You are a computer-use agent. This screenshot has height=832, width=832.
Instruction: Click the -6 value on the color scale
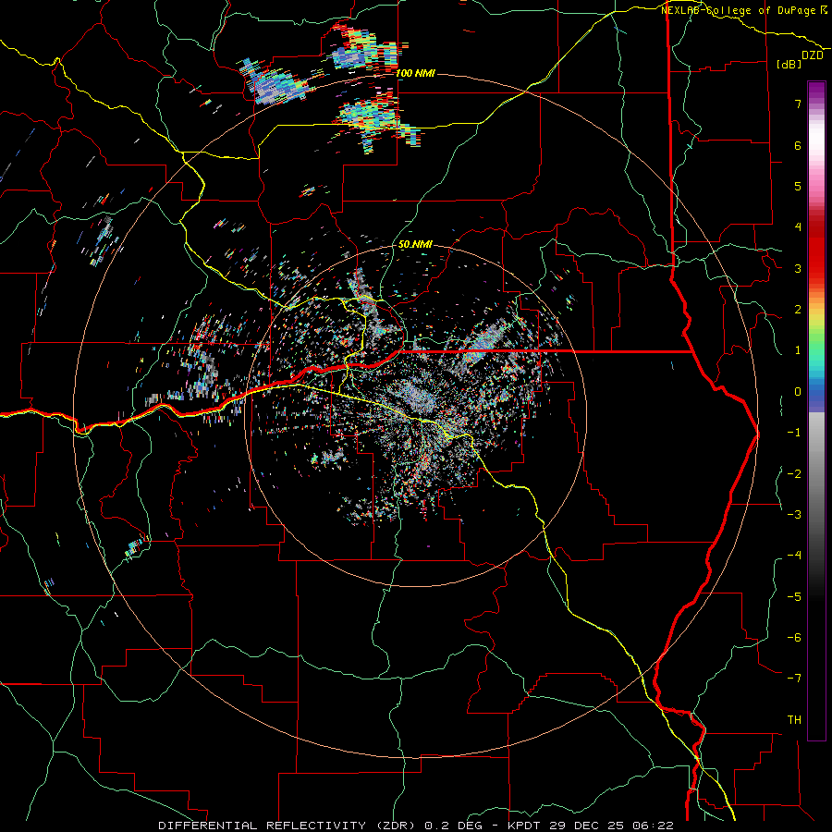click(794, 637)
